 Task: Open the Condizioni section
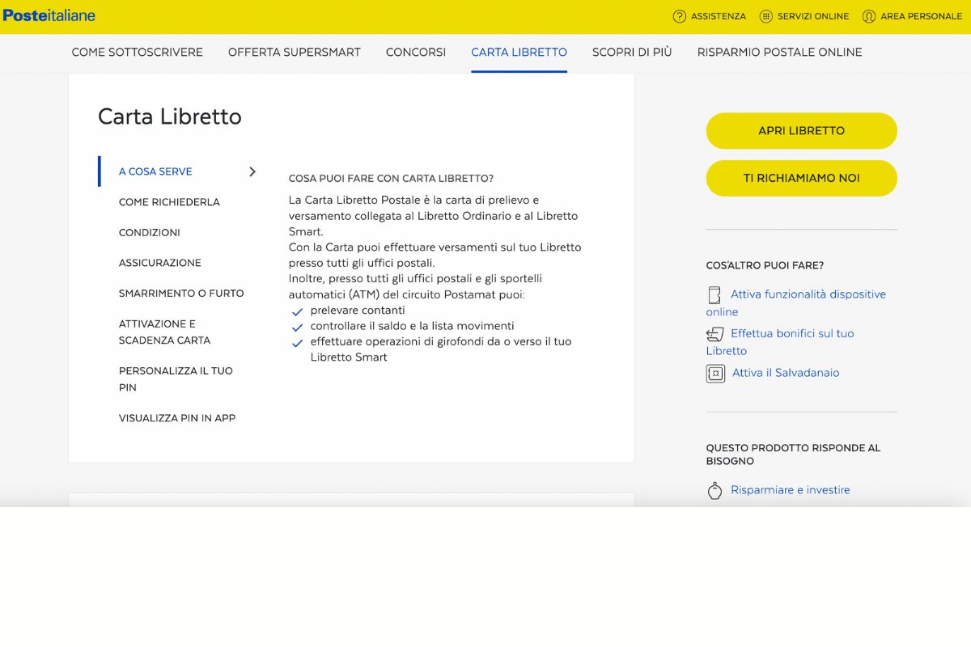(x=150, y=233)
